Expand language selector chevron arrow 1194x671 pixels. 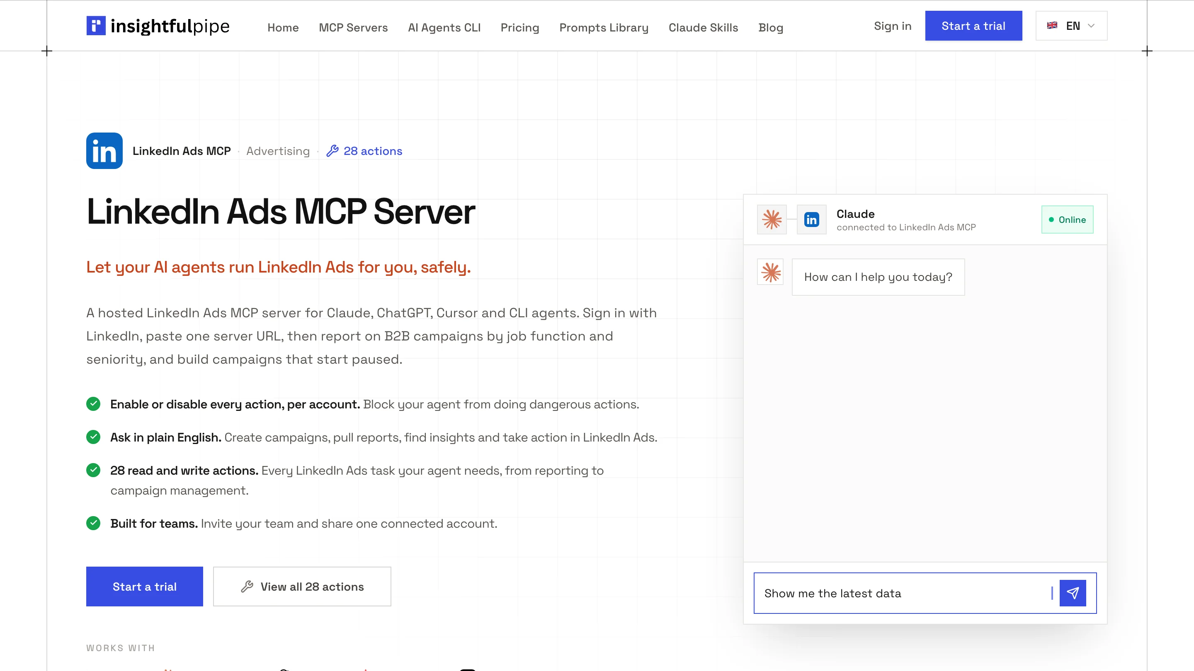click(x=1092, y=26)
